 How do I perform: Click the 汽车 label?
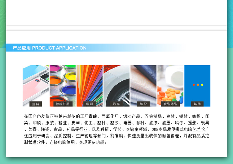click(x=116, y=104)
